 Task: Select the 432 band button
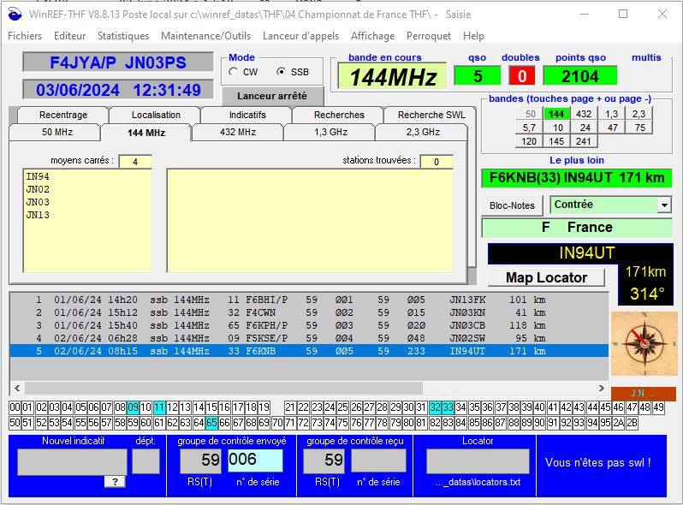(x=584, y=114)
